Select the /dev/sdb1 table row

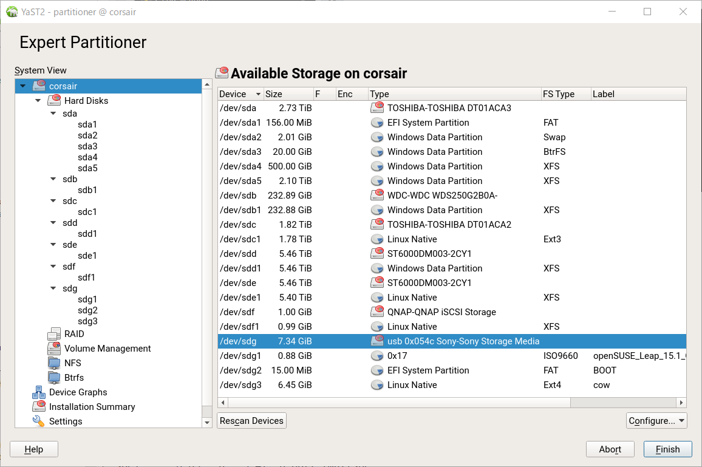(x=452, y=210)
